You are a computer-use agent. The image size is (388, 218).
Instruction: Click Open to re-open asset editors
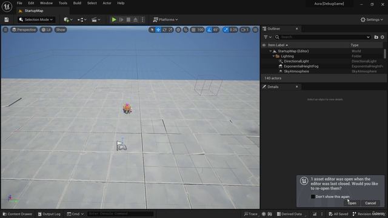(x=352, y=203)
